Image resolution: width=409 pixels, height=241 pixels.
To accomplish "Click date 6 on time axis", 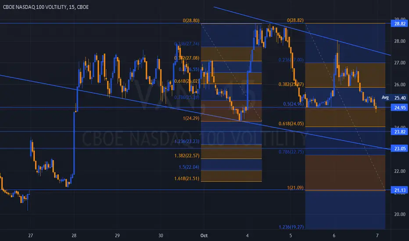I will coord(334,236).
